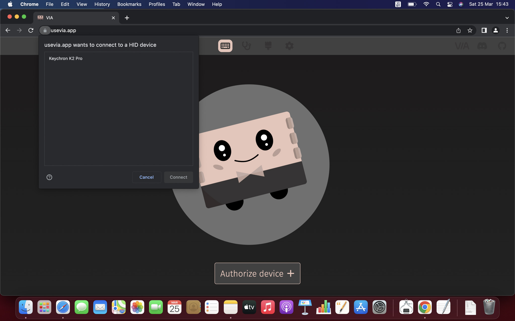Click the GitHub icon in VIA header

click(502, 46)
